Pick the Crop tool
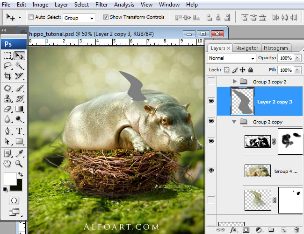This screenshot has height=234, width=304. (7, 76)
